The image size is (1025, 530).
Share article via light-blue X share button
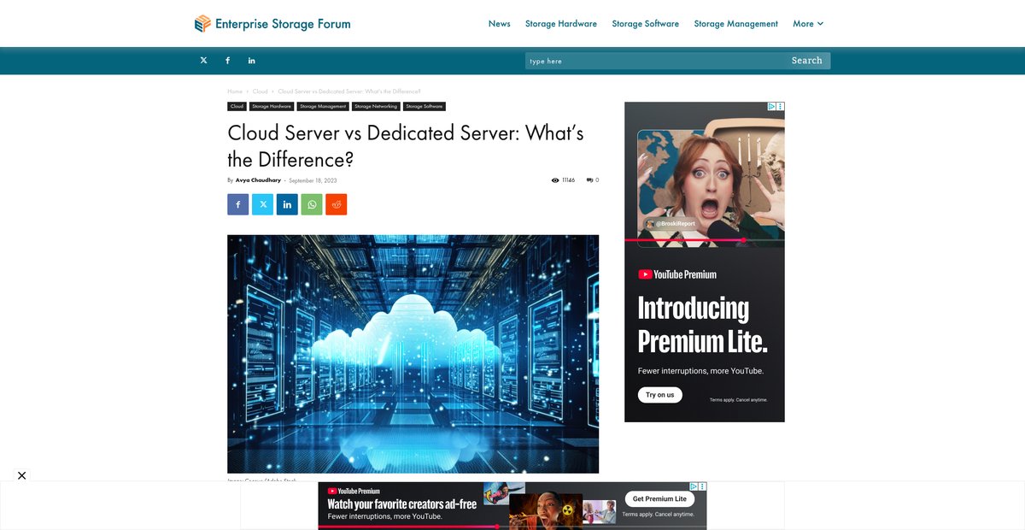[263, 204]
